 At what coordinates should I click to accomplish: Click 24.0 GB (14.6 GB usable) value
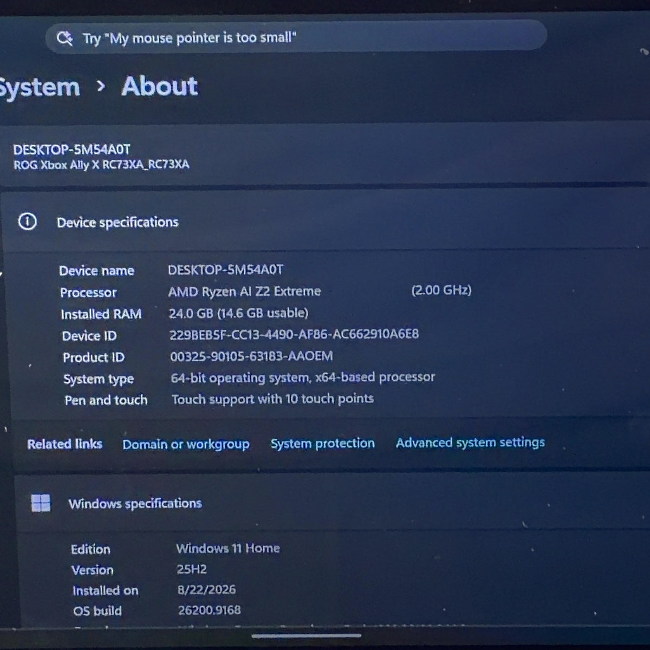click(238, 313)
